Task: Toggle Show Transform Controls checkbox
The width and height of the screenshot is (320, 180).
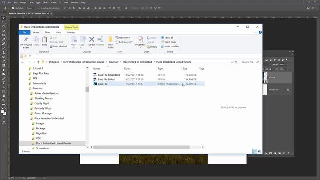Action: (39, 8)
